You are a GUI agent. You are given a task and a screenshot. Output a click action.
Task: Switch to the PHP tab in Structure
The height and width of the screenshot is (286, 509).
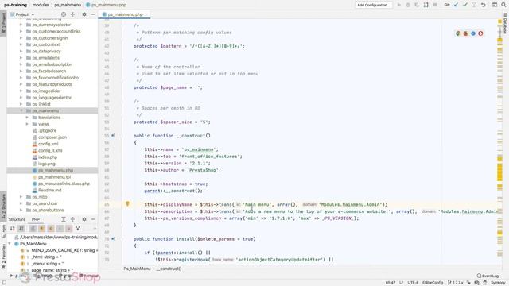pyautogui.click(x=36, y=219)
